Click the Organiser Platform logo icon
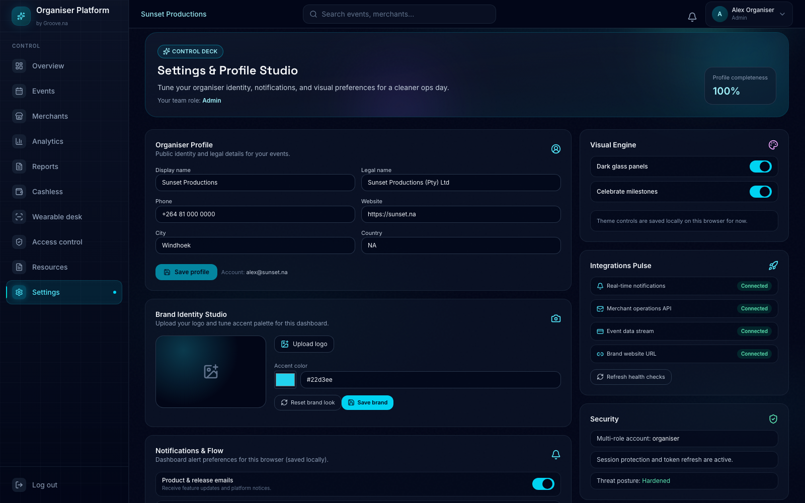 coord(21,16)
